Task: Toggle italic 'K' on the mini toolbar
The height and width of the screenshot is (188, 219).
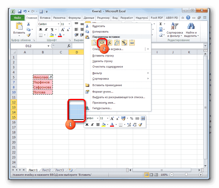Action: click(92, 124)
